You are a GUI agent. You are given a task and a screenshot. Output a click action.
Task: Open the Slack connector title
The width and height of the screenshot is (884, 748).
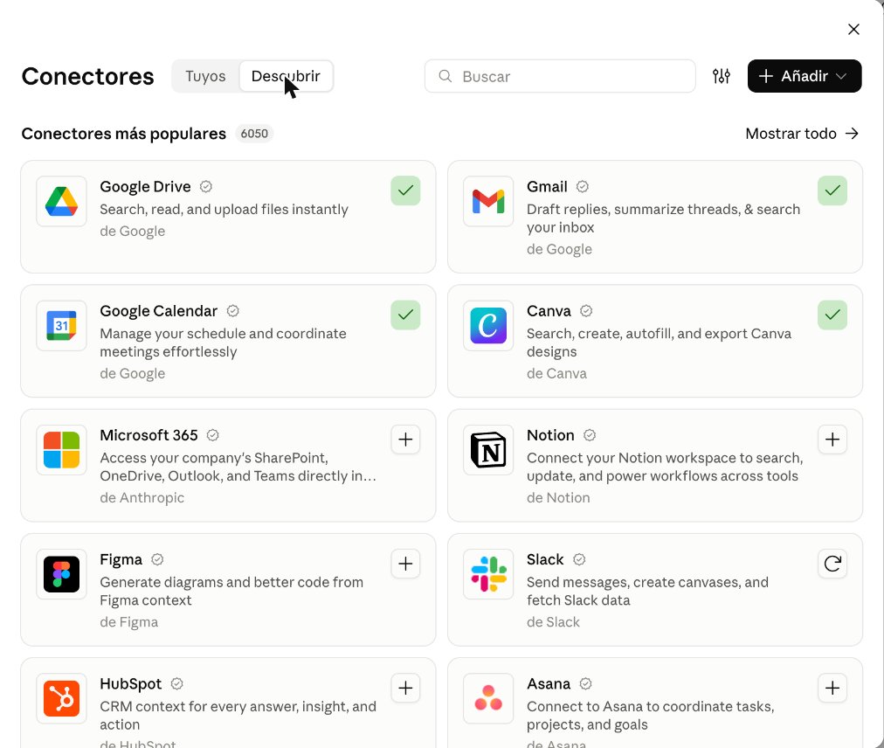[545, 559]
